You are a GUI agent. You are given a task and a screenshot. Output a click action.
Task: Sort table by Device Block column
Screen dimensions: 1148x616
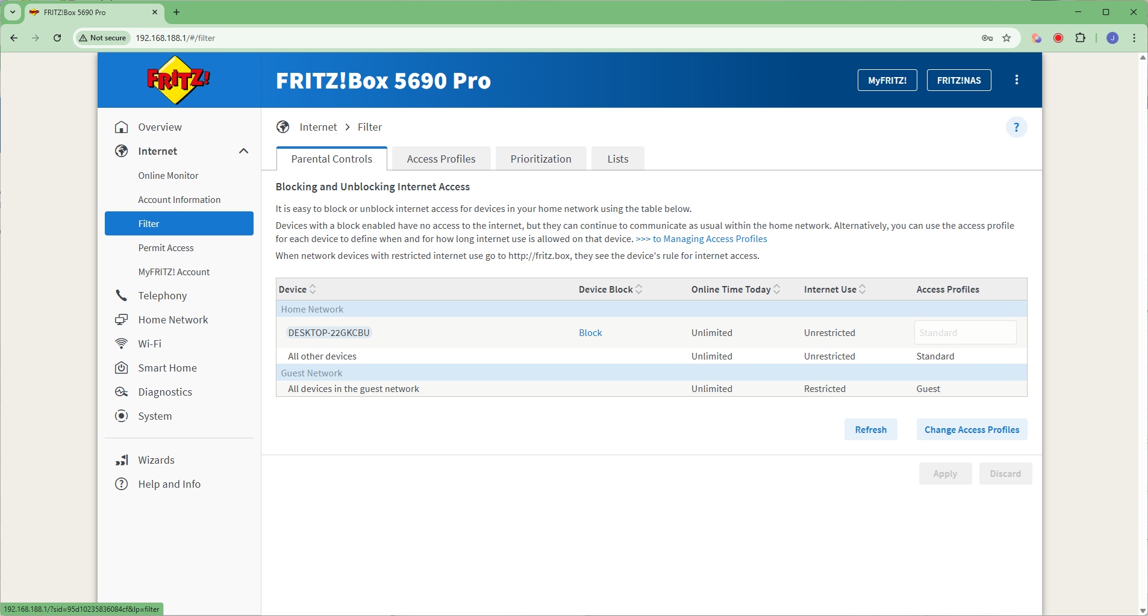click(x=639, y=290)
